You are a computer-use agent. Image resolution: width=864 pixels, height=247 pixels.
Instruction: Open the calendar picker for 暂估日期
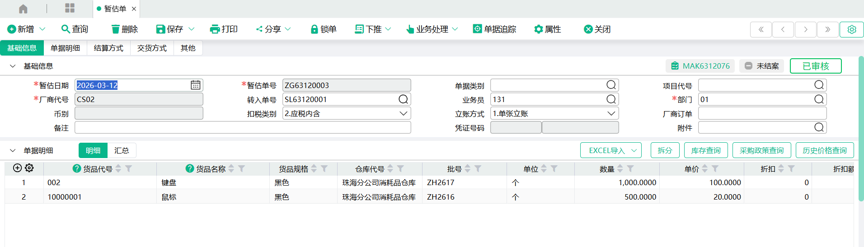195,85
